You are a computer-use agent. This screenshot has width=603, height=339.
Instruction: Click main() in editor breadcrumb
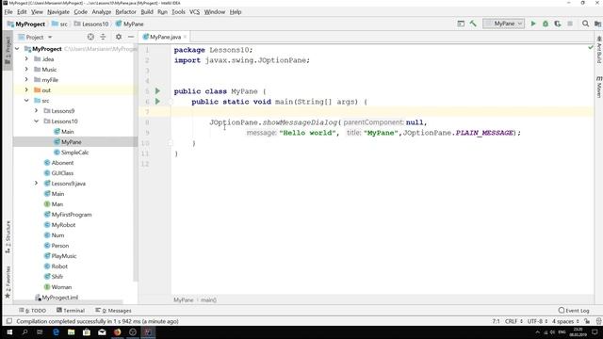209,299
